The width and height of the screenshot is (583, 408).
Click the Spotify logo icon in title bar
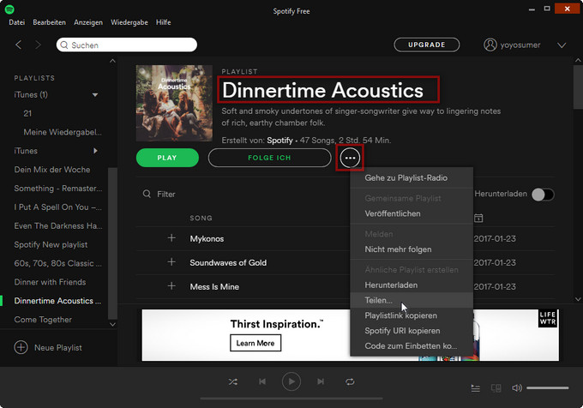[x=9, y=9]
